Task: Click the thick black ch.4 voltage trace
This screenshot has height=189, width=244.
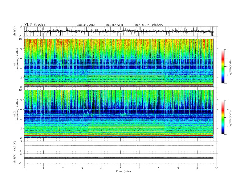Action: click(119, 158)
